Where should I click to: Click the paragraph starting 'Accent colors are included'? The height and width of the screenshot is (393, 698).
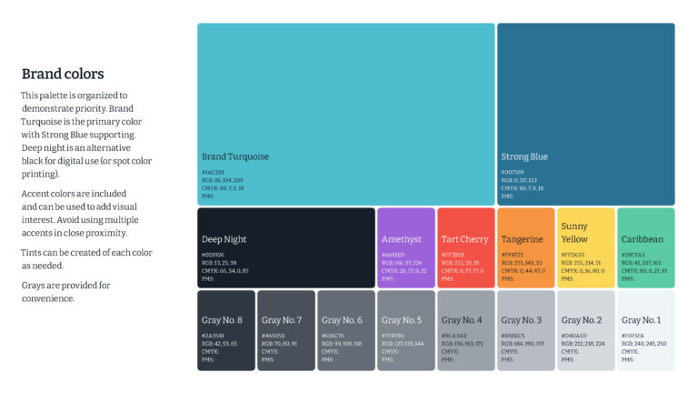(80, 213)
